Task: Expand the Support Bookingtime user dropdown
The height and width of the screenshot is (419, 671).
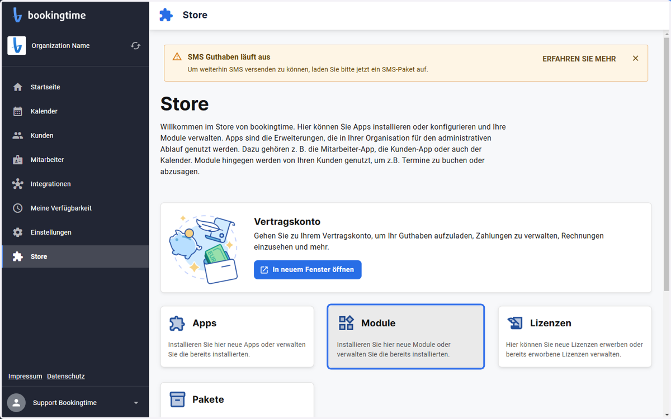Action: click(136, 403)
